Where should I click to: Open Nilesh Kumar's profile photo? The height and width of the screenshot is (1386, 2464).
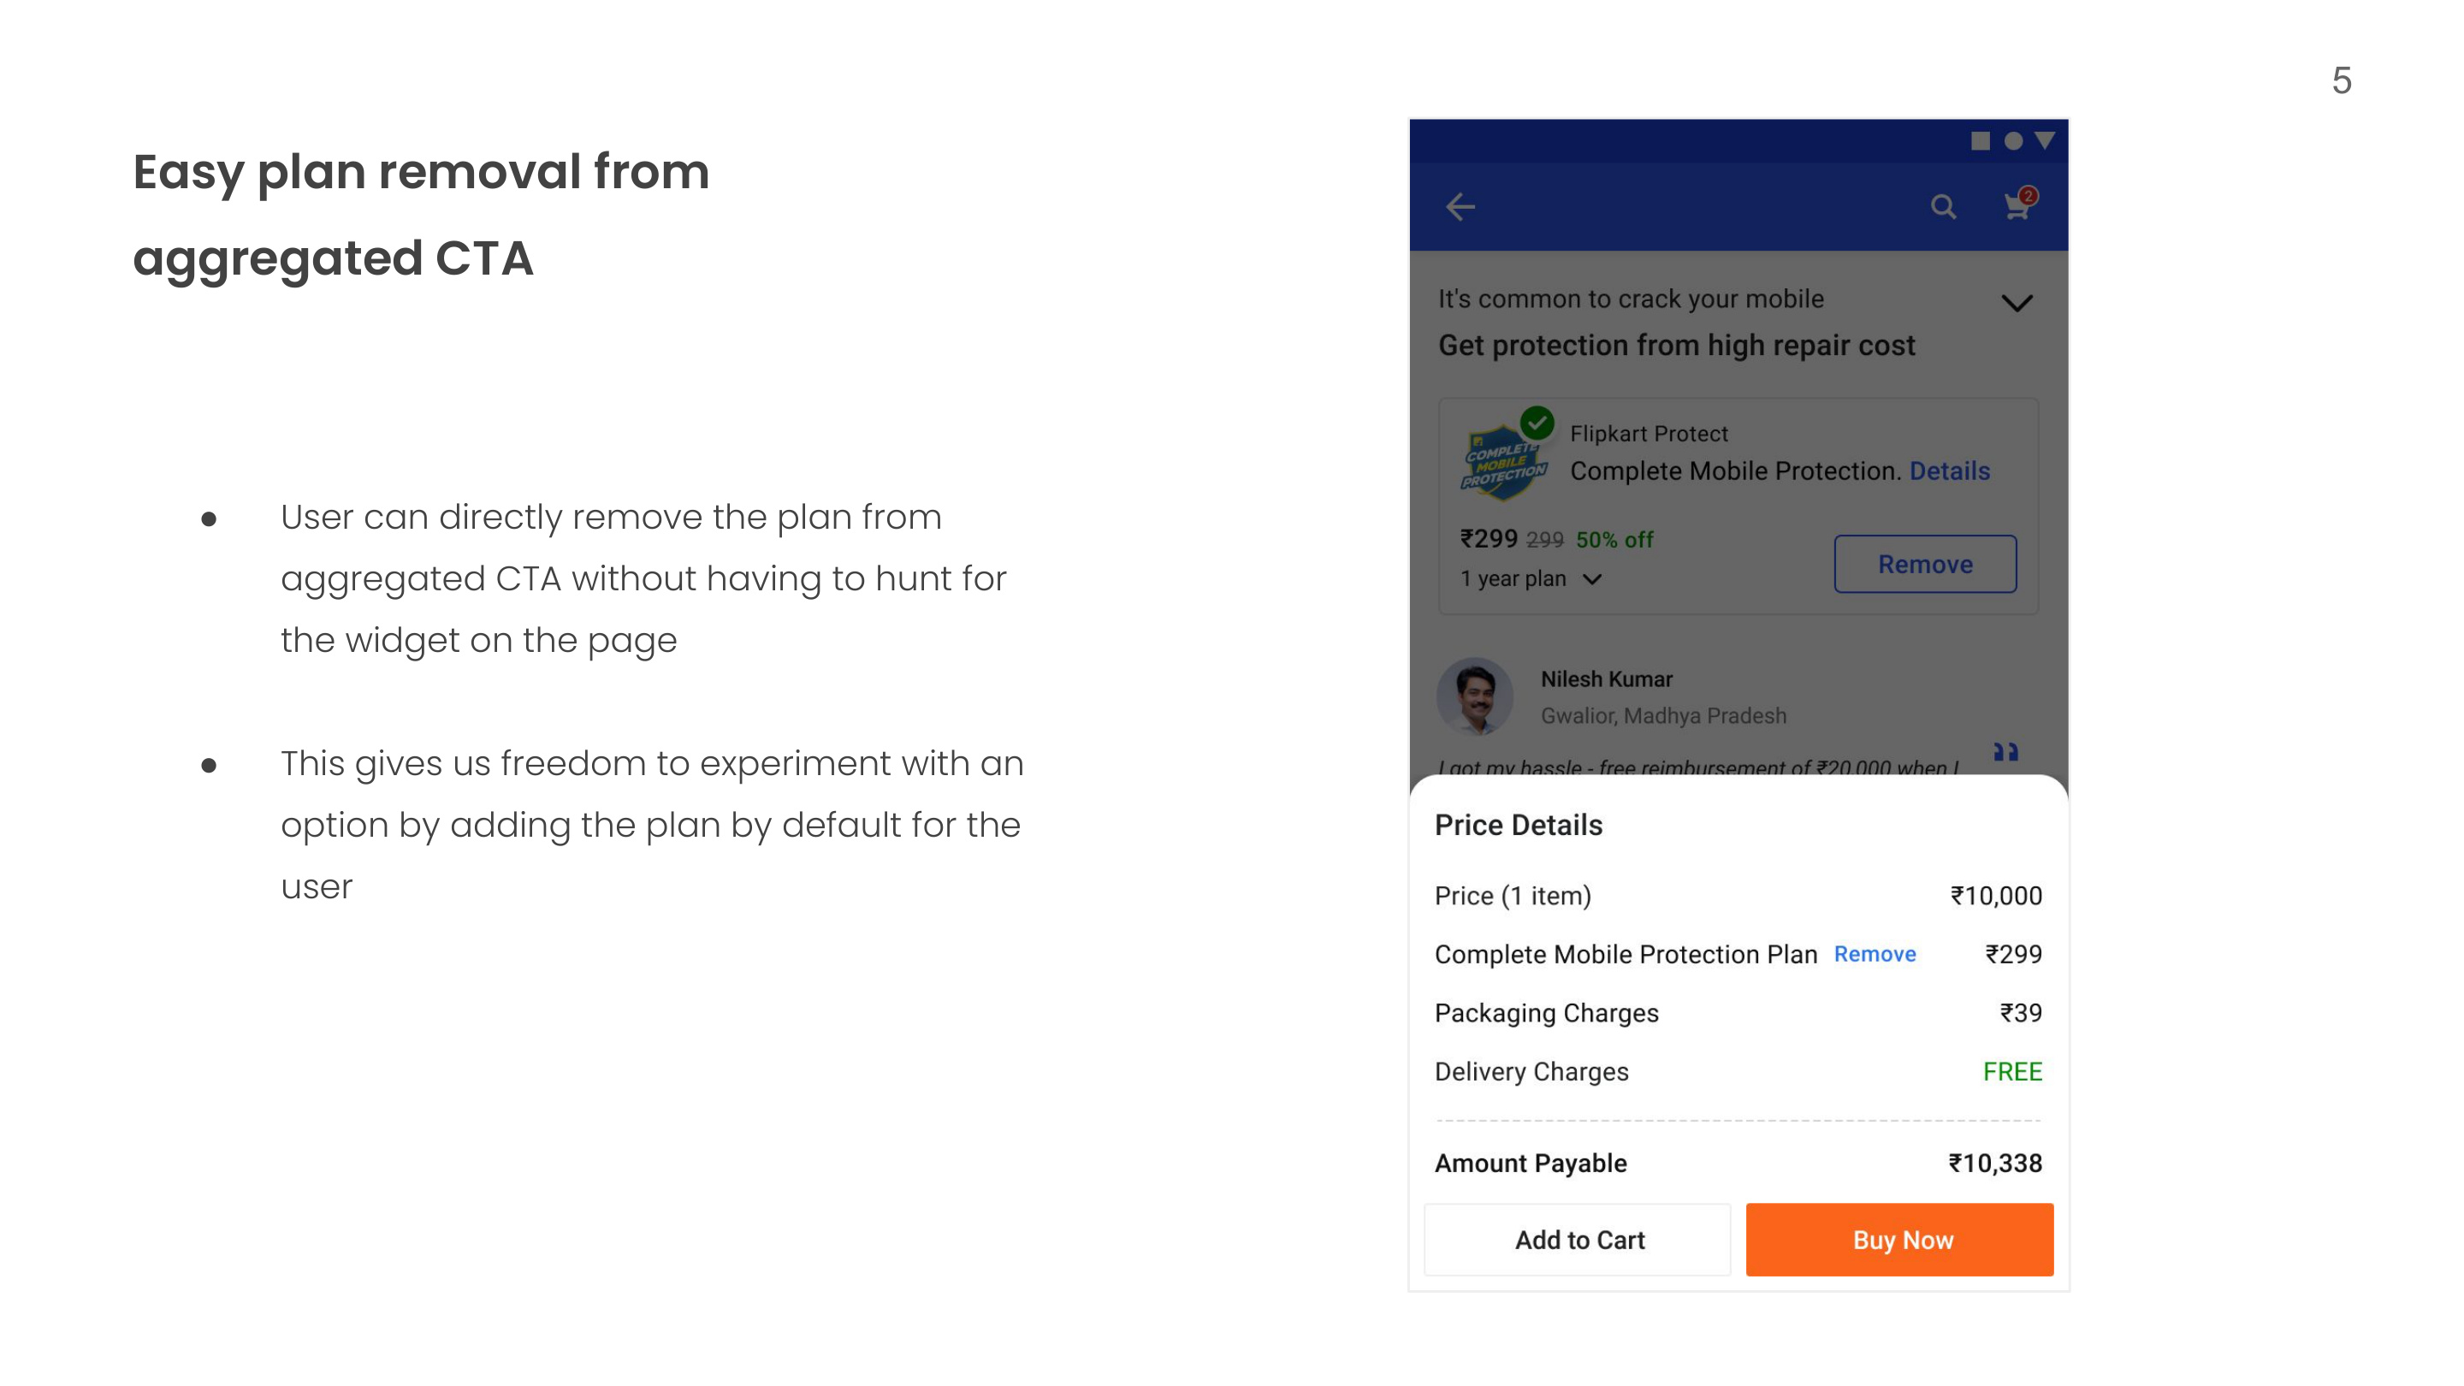(x=1475, y=696)
